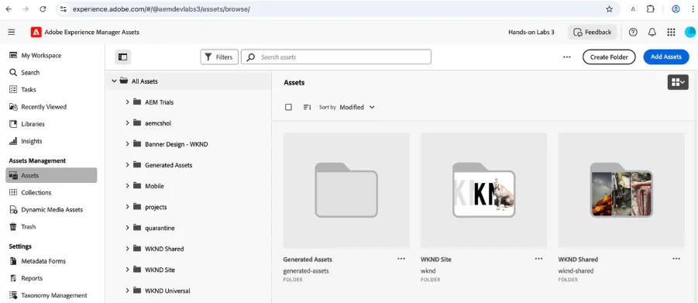Go forward in browser history
The width and height of the screenshot is (698, 303).
(x=26, y=9)
